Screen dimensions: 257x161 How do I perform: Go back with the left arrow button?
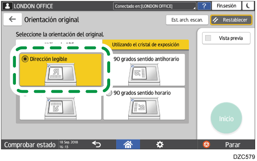pos(12,20)
